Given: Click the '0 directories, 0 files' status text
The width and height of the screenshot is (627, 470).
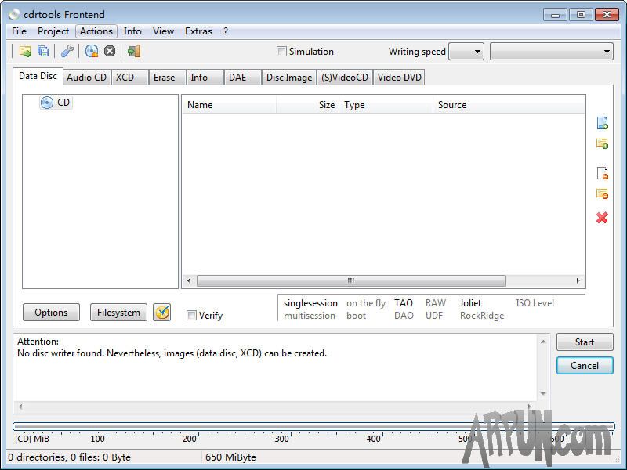Looking at the screenshot, I should click(69, 457).
